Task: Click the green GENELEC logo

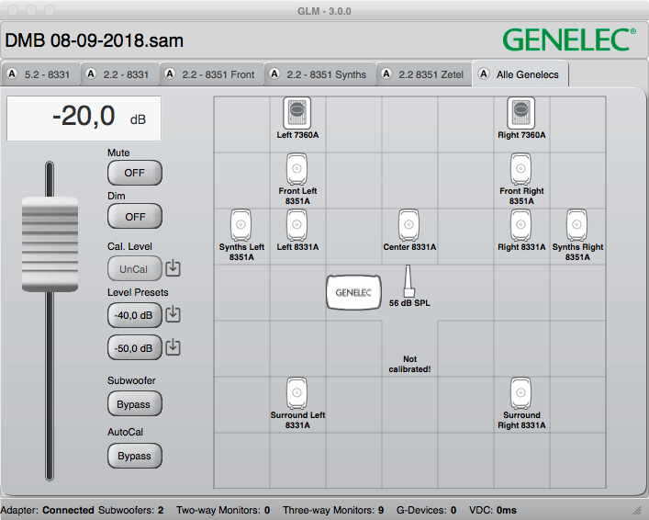Action: pos(569,40)
